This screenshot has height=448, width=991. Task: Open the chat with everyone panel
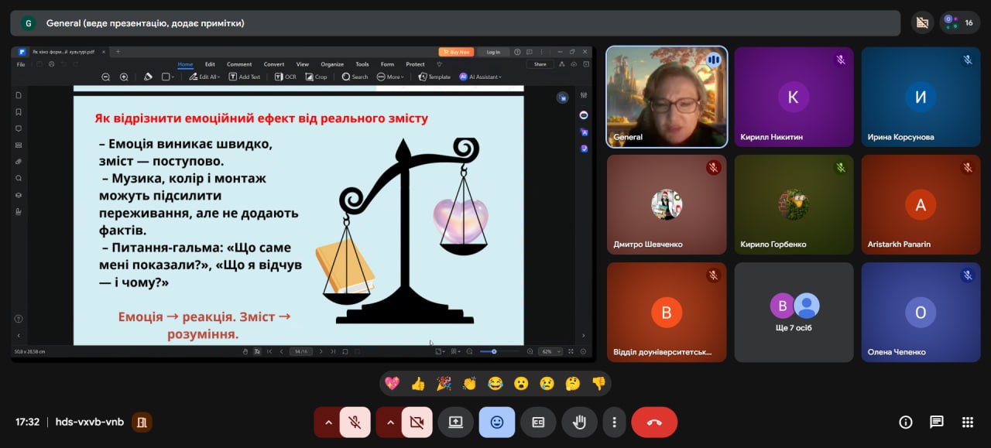[936, 422]
